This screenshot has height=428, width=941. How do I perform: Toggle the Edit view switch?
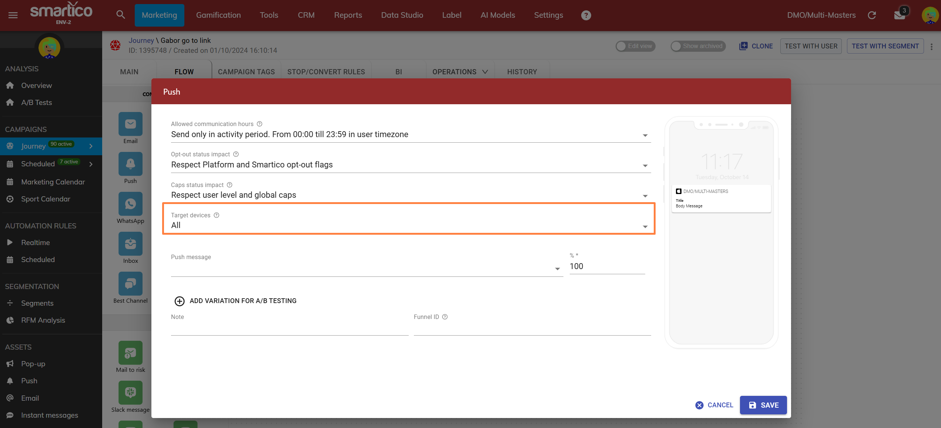[x=635, y=46]
